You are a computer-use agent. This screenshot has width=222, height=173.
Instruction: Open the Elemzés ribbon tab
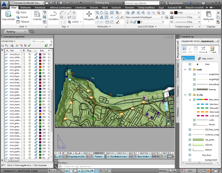[94, 7]
